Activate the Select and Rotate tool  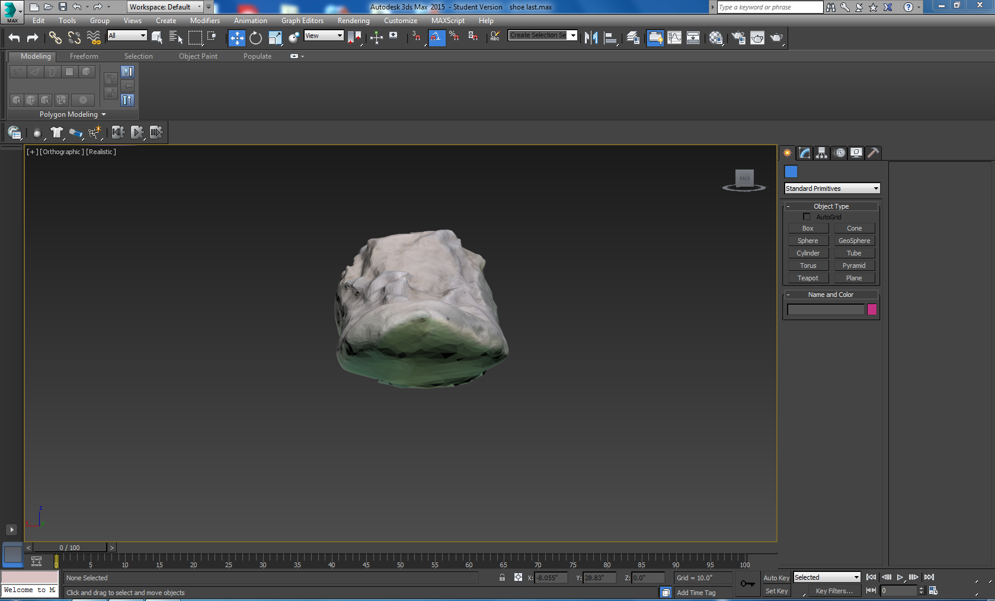pos(255,38)
